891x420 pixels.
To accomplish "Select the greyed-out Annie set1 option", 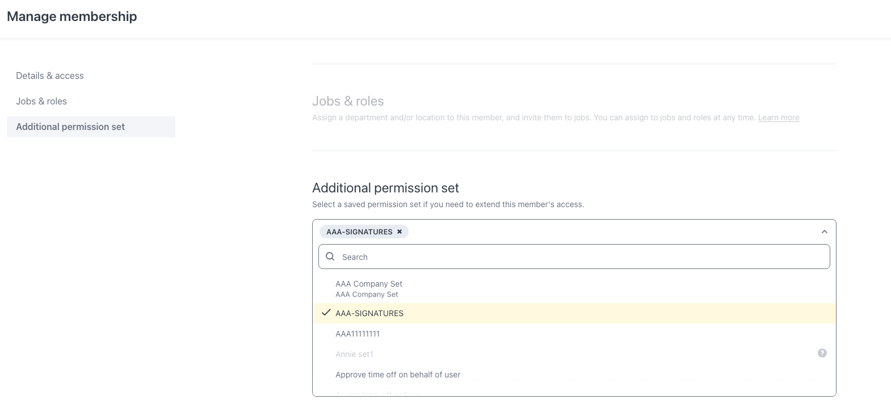I will (354, 354).
